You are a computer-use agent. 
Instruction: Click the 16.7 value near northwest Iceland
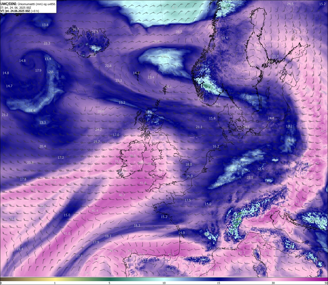pos(76,29)
